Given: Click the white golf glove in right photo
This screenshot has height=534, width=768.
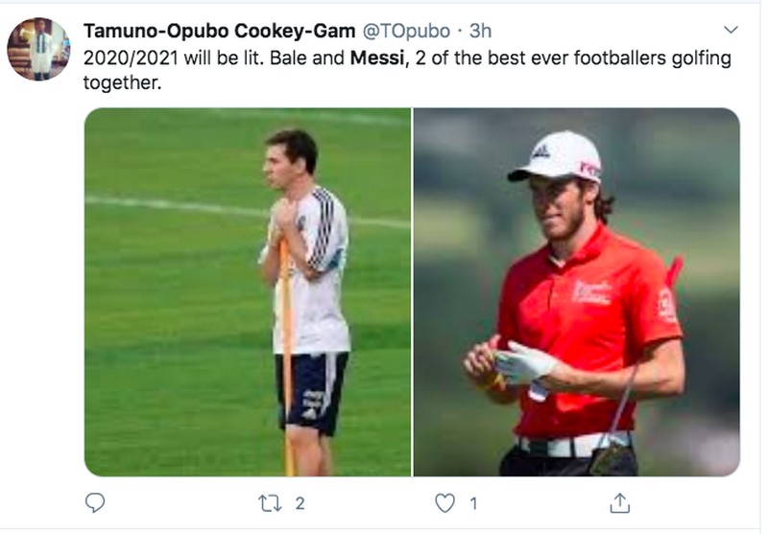Looking at the screenshot, I should pos(524,362).
